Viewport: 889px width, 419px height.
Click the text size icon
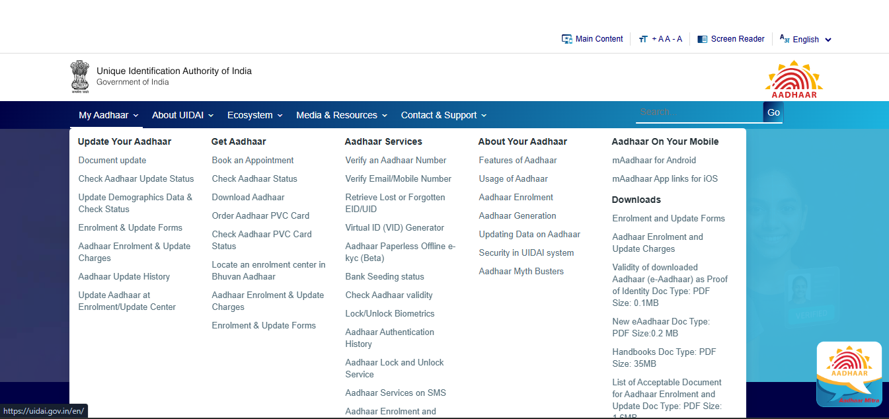click(643, 40)
